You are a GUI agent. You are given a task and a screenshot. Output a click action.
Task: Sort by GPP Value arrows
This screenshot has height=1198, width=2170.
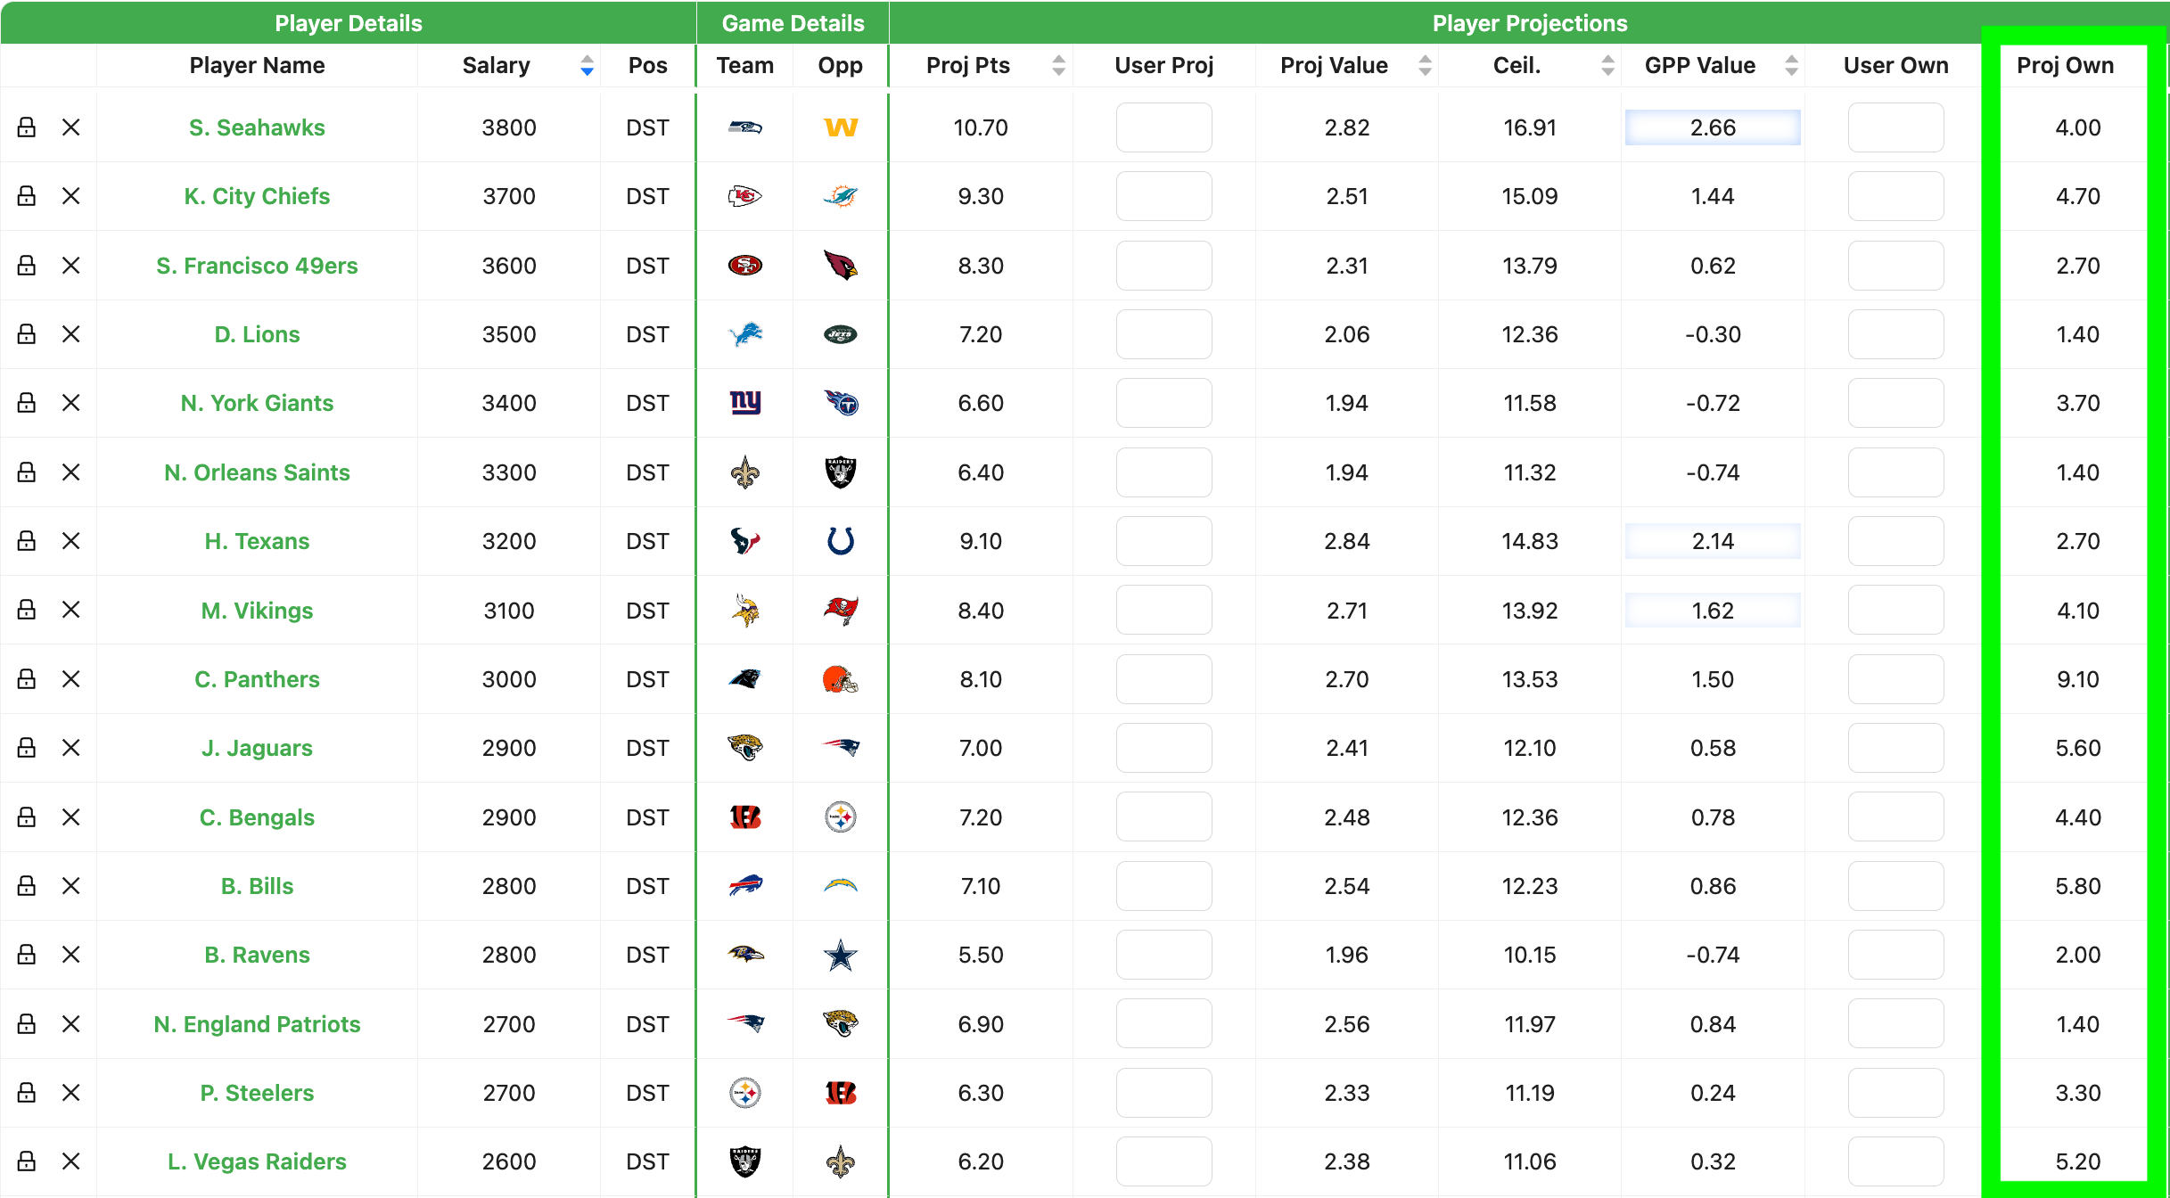click(1791, 65)
